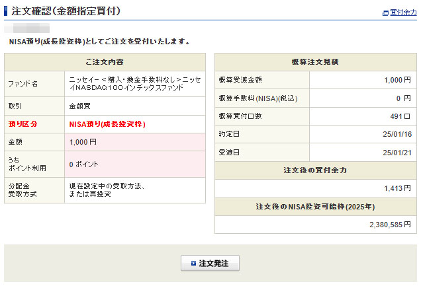Click the 概算注文見積 section header

[x=315, y=61]
